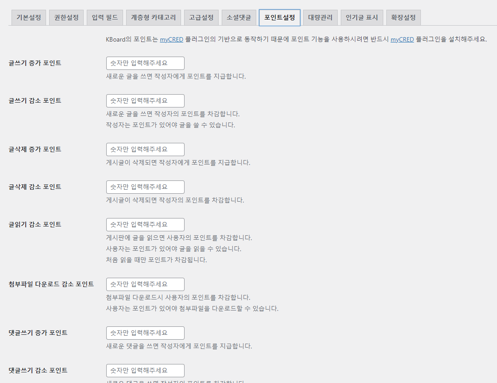This screenshot has width=497, height=383.
Task: Click text '사용자는 포인트가 있어야 글을 읽을 수 있습니다.'
Action: [x=173, y=249]
